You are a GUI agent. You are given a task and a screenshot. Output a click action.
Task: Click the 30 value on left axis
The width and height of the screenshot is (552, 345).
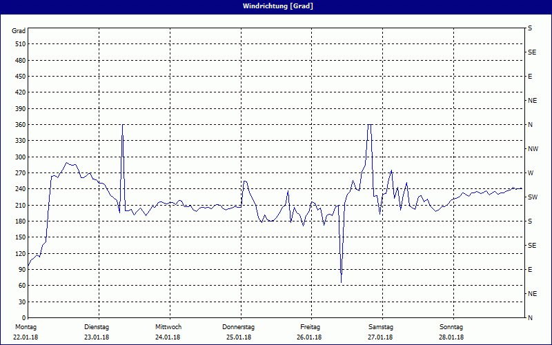coord(22,302)
